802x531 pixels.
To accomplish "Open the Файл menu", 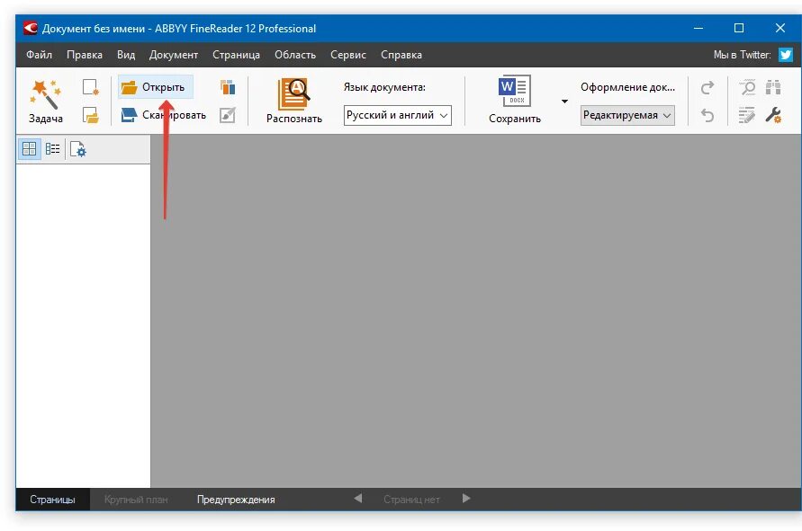I will pos(39,55).
